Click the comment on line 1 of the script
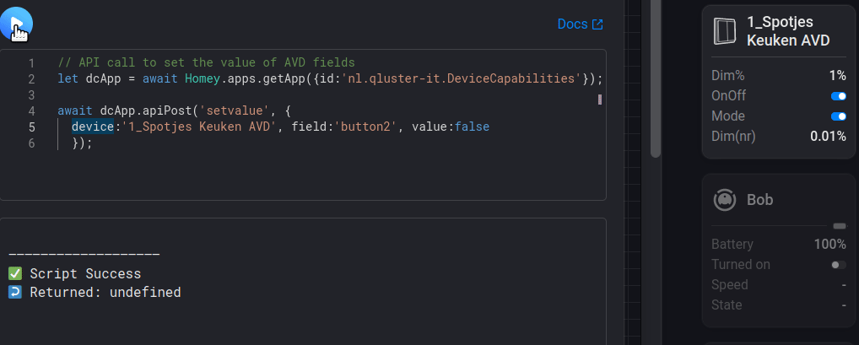The height and width of the screenshot is (345, 859). [207, 62]
